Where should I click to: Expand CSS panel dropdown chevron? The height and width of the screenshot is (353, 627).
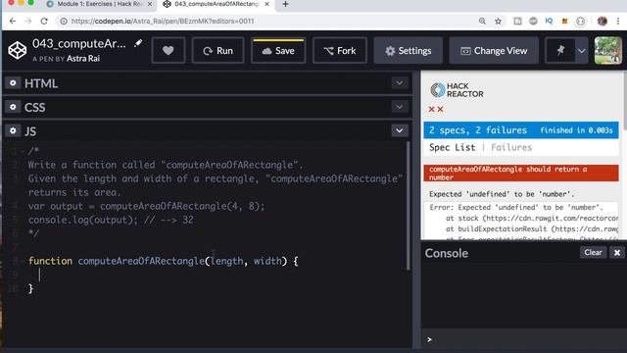coord(399,107)
